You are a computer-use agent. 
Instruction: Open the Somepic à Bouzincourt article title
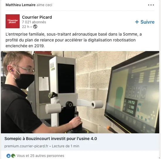point(51,139)
